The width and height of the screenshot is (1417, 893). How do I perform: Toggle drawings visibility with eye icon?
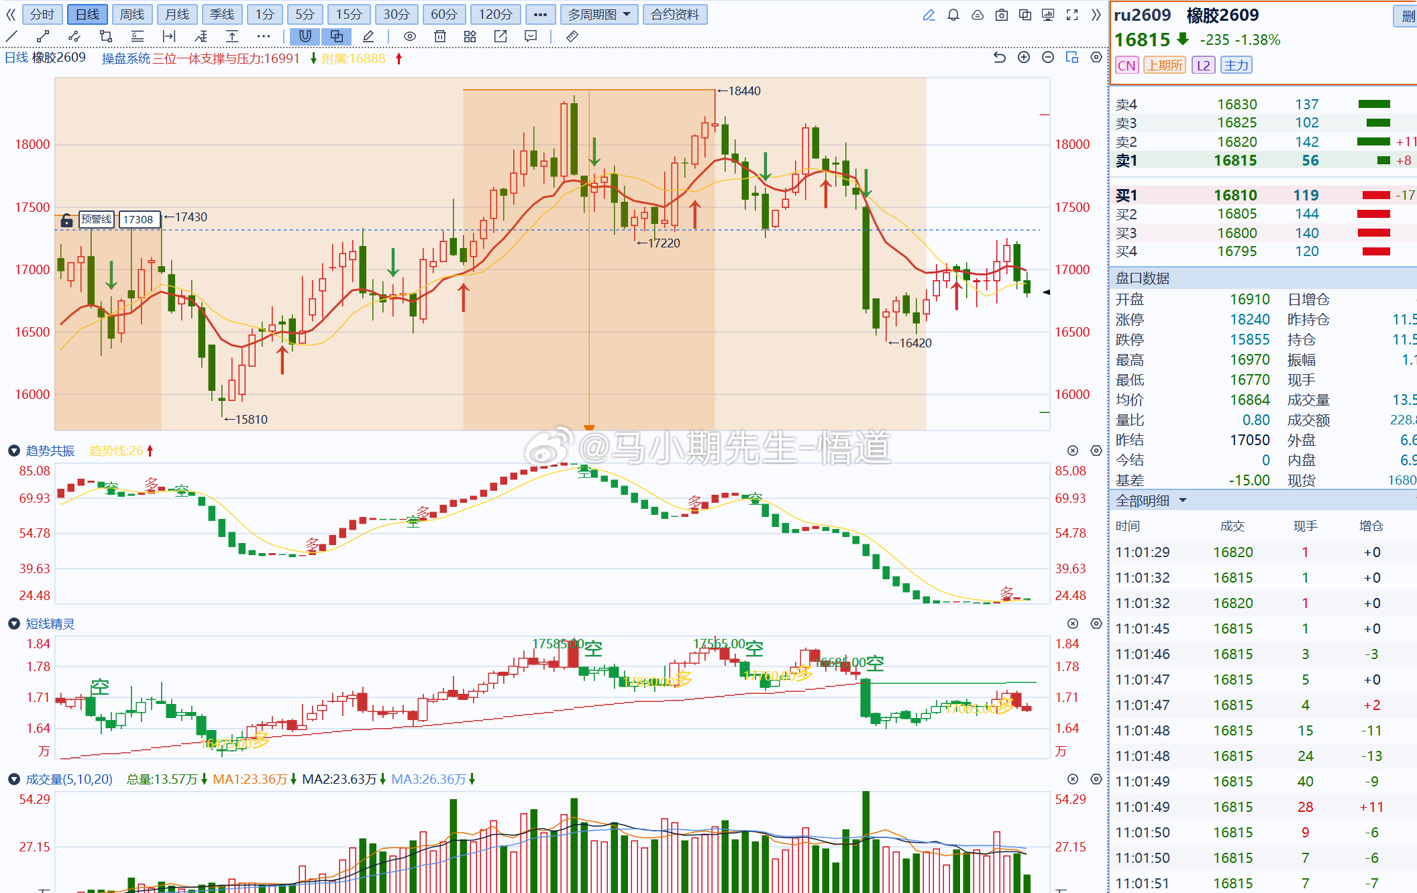click(409, 36)
